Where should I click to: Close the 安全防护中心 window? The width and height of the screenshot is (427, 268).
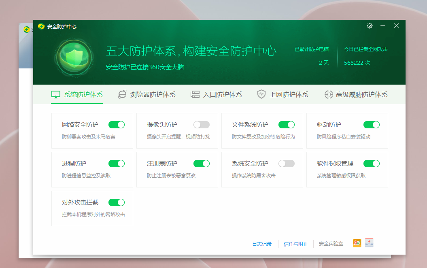click(x=397, y=26)
